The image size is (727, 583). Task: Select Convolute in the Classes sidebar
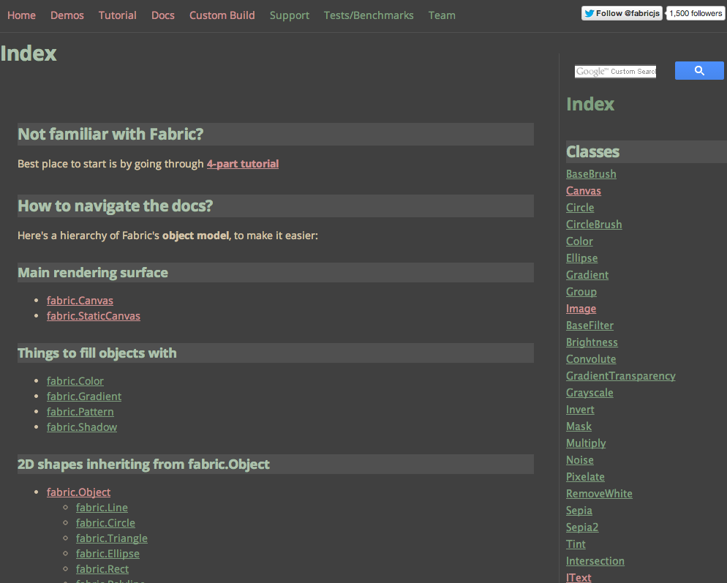[x=591, y=359]
